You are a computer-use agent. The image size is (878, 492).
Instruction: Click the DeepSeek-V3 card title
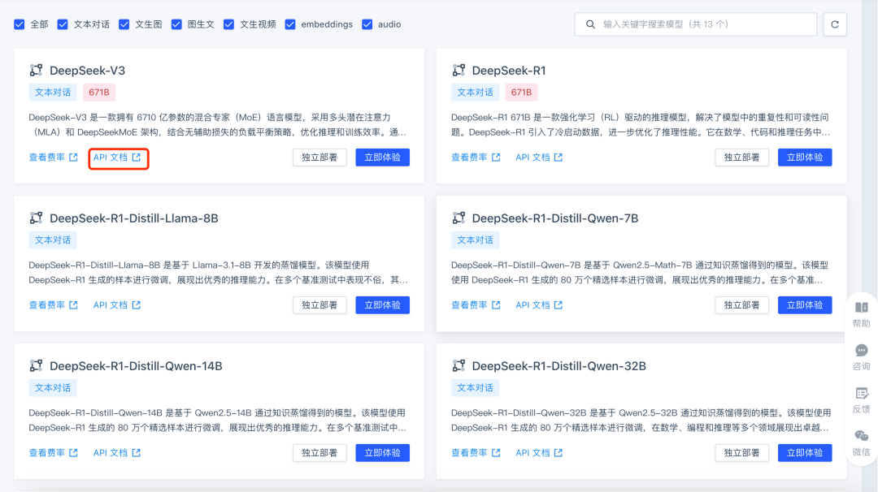point(87,71)
